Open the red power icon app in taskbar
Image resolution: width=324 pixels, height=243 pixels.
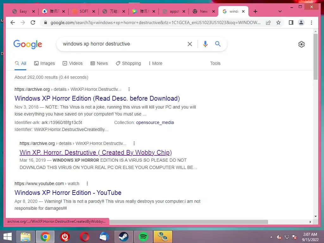tap(65, 237)
